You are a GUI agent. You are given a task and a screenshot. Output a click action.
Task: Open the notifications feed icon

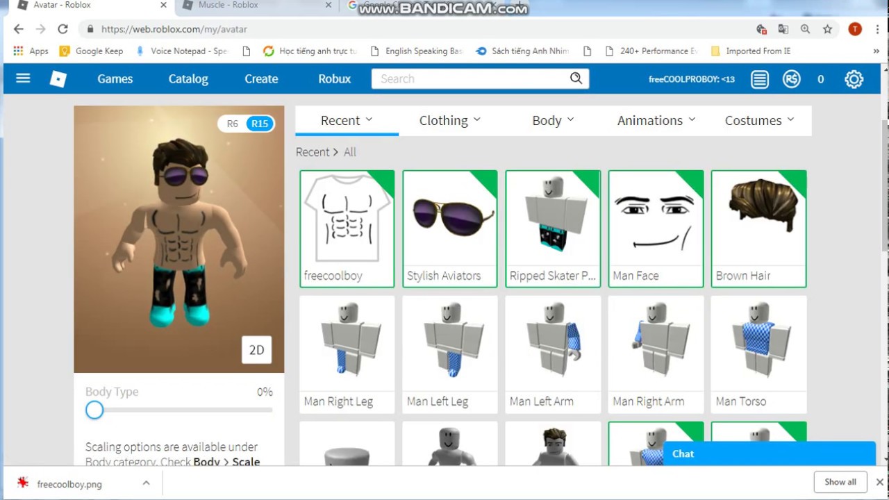pos(760,79)
